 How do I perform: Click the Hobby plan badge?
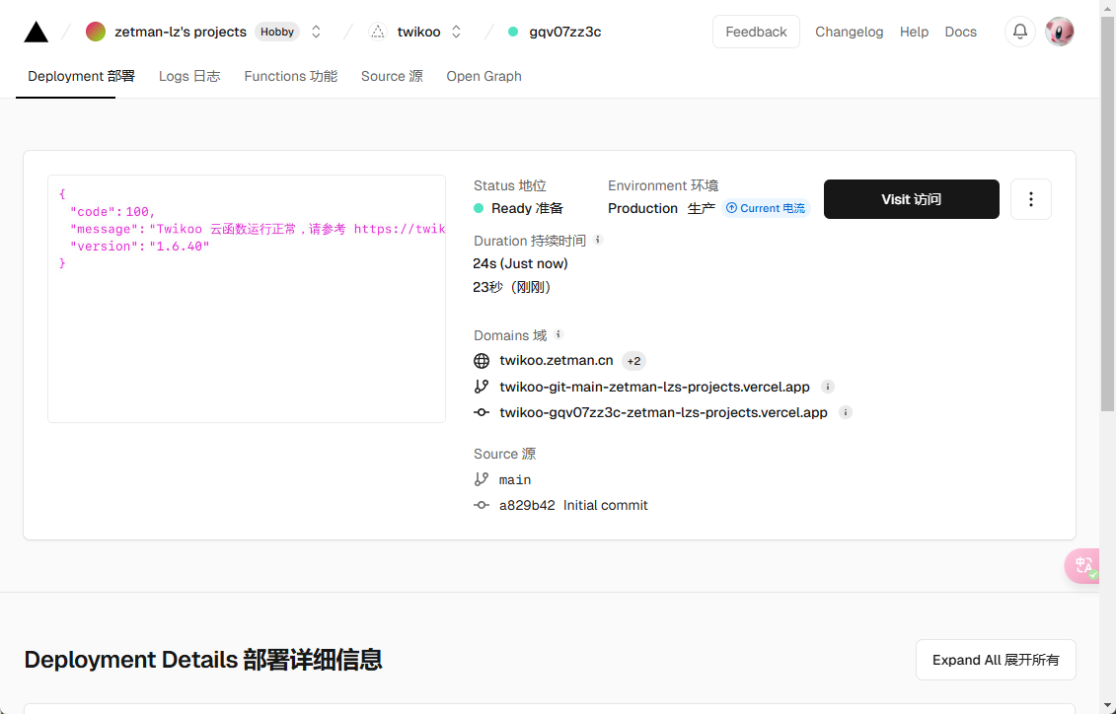pyautogui.click(x=277, y=32)
